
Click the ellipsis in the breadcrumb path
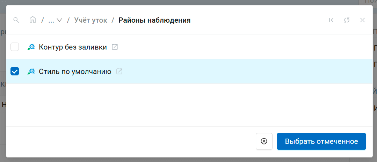click(x=51, y=20)
